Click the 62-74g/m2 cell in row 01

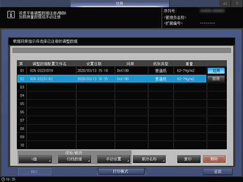click(x=190, y=70)
